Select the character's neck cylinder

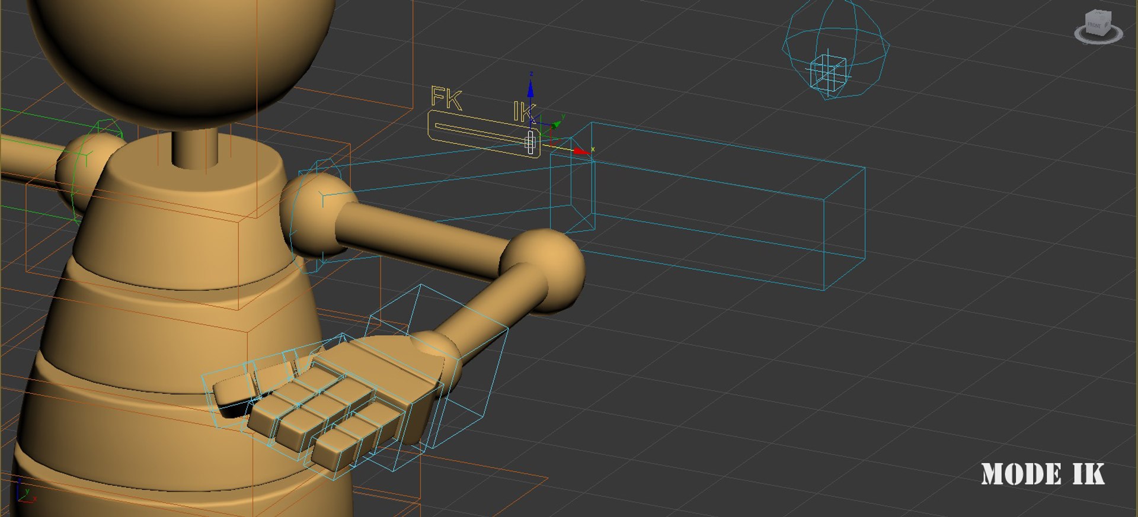pos(195,148)
